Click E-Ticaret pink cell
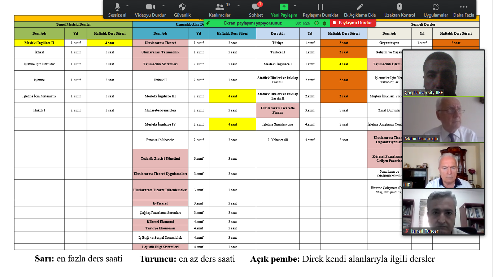This screenshot has height=277, width=493. 160,203
